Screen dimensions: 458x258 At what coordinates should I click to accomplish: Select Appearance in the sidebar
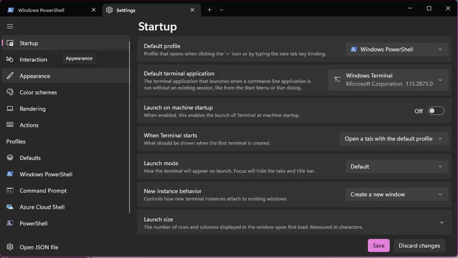[35, 76]
